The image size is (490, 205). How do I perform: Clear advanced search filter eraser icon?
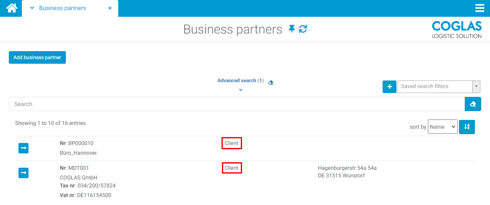tap(271, 82)
